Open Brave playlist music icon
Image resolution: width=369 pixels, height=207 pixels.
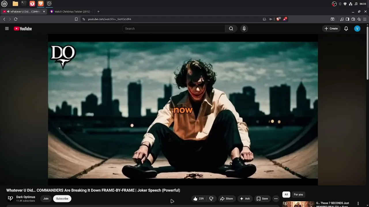[x=342, y=19]
